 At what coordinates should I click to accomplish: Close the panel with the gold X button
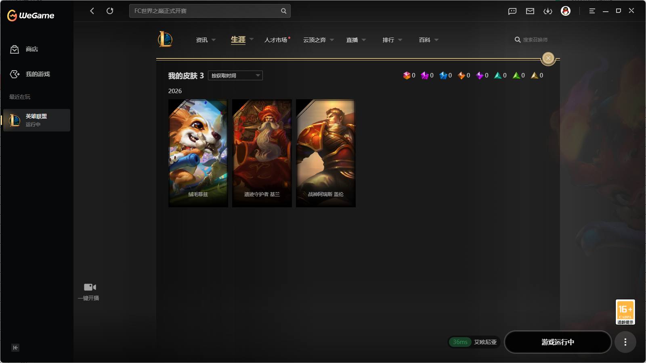click(548, 58)
